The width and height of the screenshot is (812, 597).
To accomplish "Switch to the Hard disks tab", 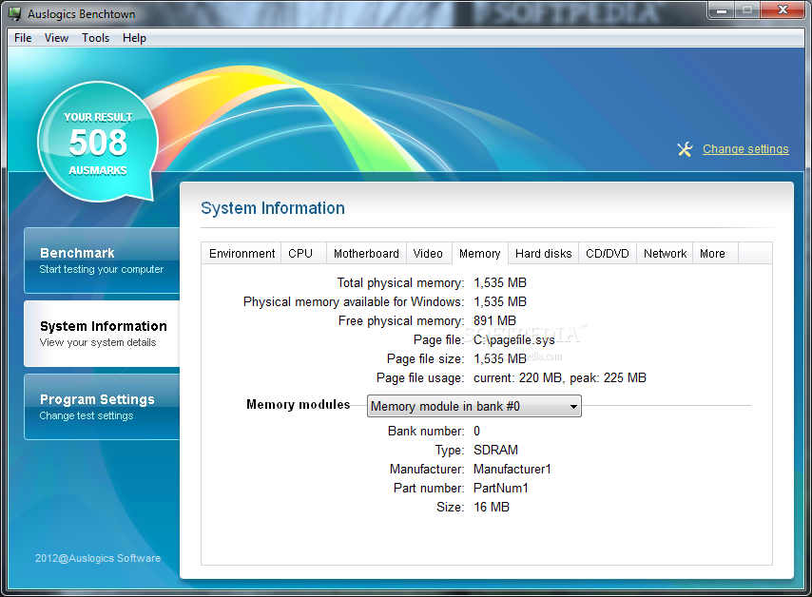I will (x=543, y=253).
